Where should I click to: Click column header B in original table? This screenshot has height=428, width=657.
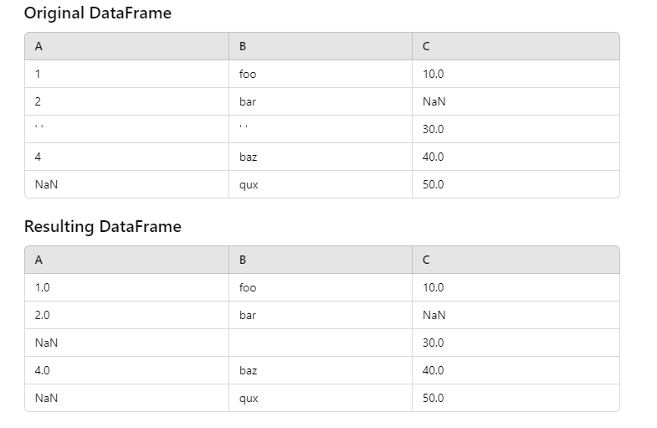pyautogui.click(x=243, y=47)
